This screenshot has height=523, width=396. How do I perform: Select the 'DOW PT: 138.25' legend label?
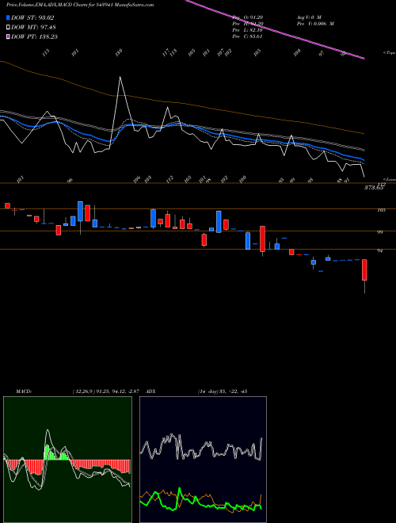coord(34,36)
